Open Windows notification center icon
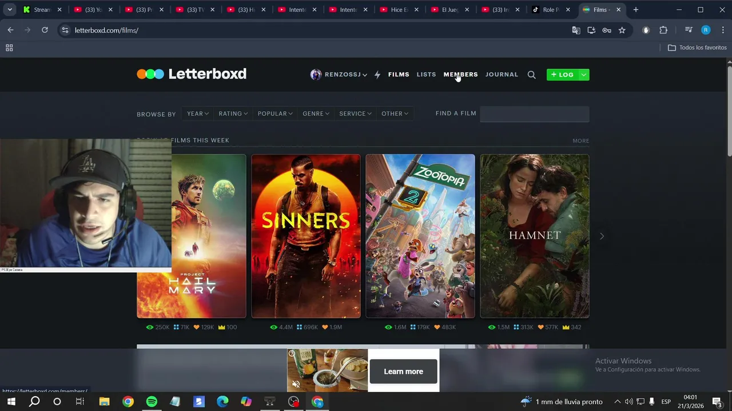 point(716,401)
